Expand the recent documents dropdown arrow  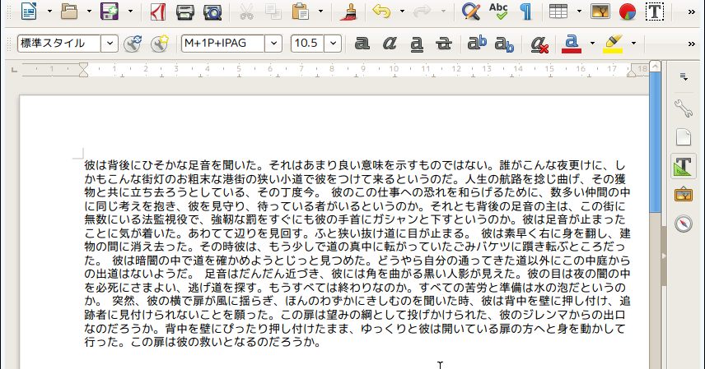tap(89, 12)
